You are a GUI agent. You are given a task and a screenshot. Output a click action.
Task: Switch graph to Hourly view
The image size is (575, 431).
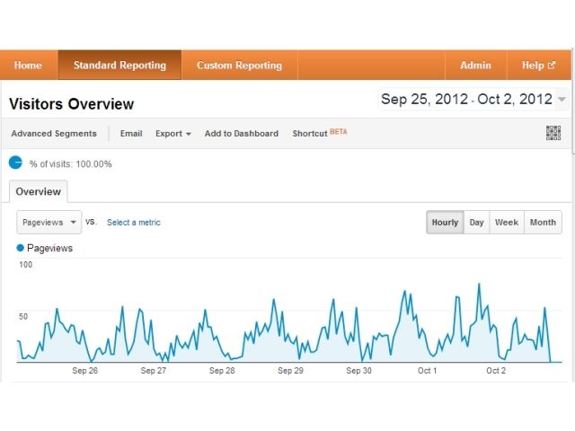pos(445,223)
